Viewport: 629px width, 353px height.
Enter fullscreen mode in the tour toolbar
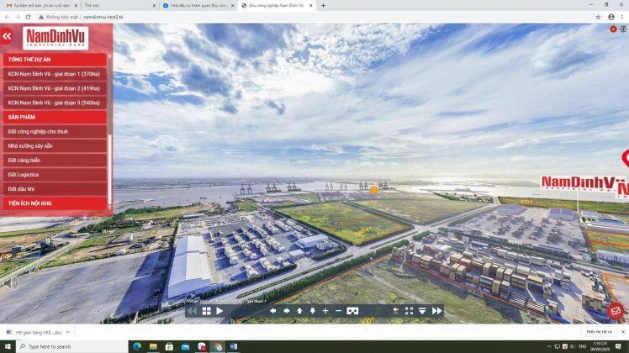pyautogui.click(x=409, y=311)
